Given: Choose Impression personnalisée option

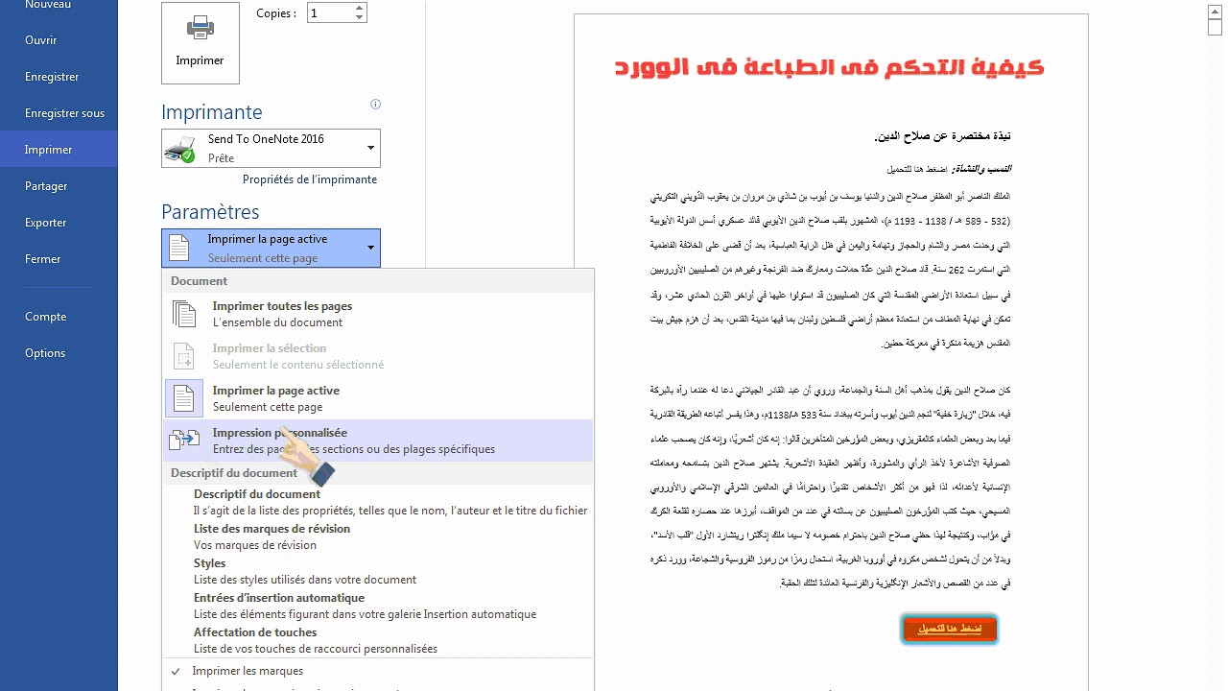Looking at the screenshot, I should pos(378,441).
